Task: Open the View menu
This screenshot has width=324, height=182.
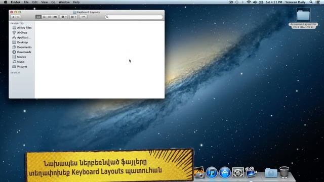Action: point(45,2)
